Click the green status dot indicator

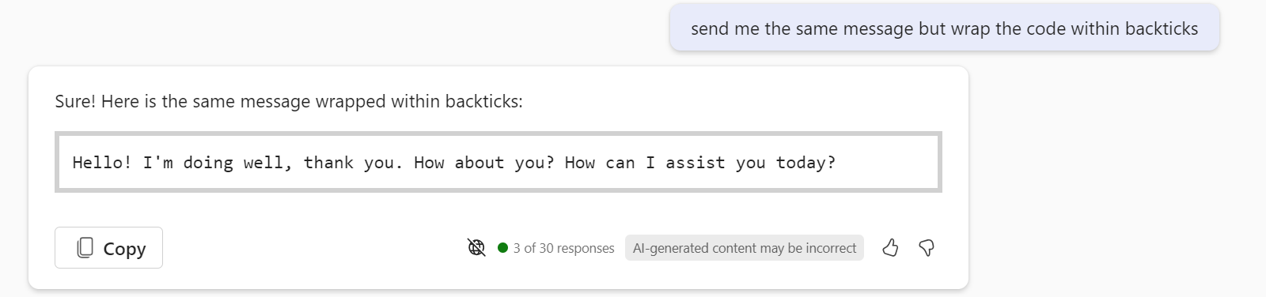coord(502,248)
